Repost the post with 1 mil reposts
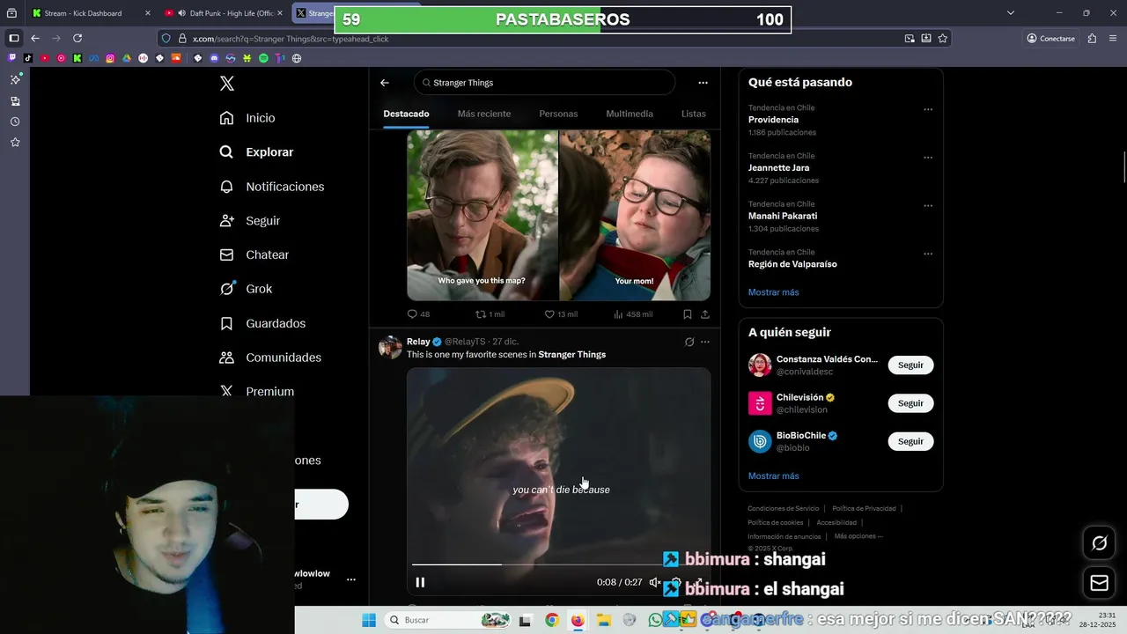Image resolution: width=1127 pixels, height=634 pixels. pyautogui.click(x=490, y=314)
